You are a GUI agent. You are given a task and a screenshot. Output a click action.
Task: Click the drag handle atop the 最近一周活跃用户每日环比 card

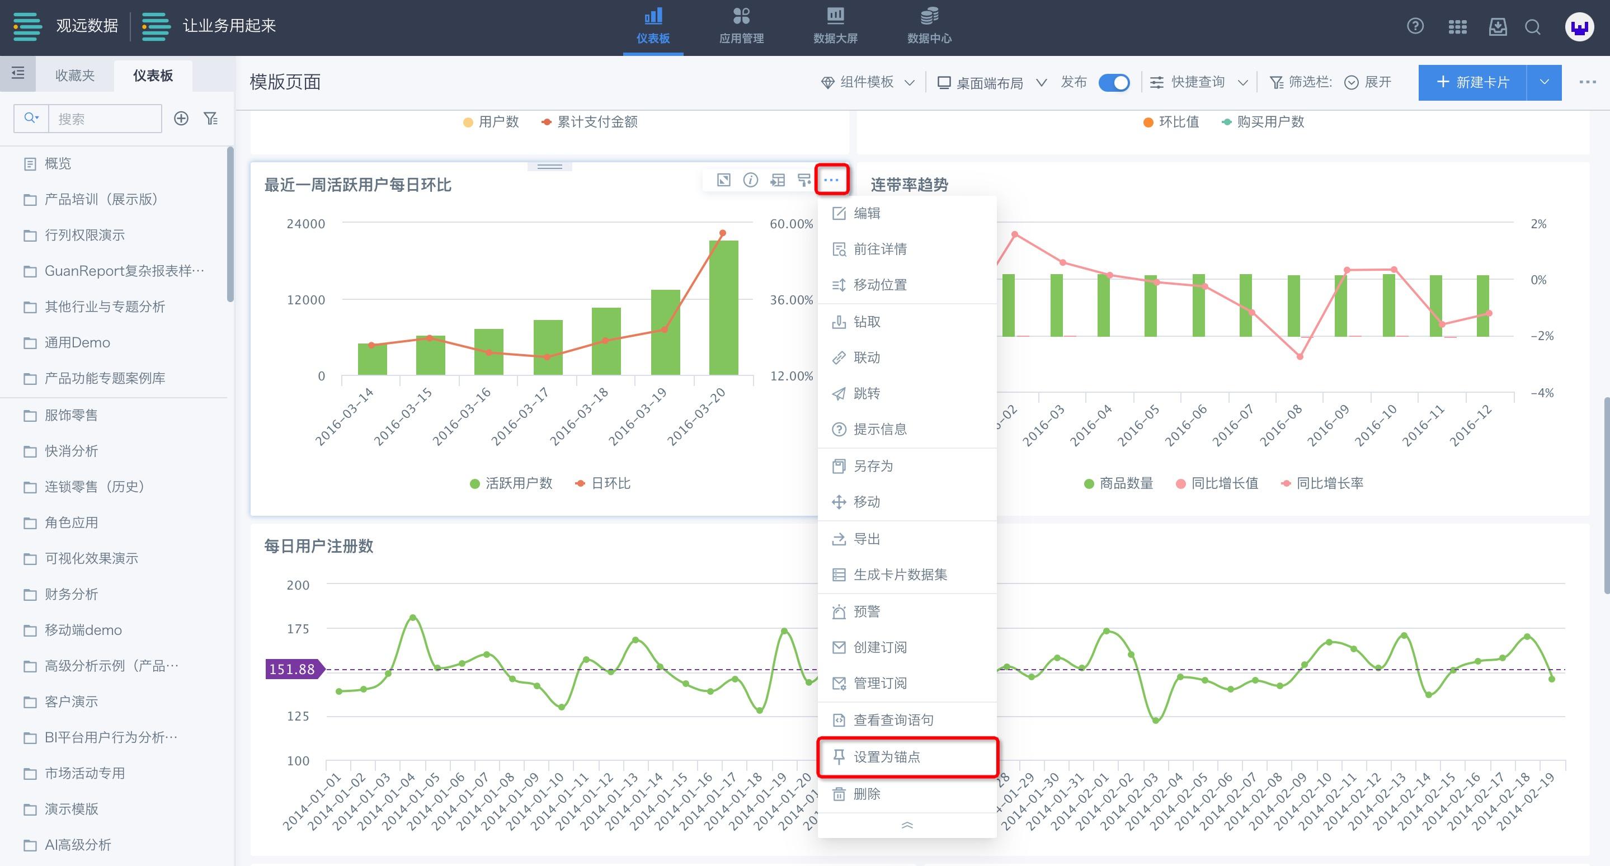point(549,167)
